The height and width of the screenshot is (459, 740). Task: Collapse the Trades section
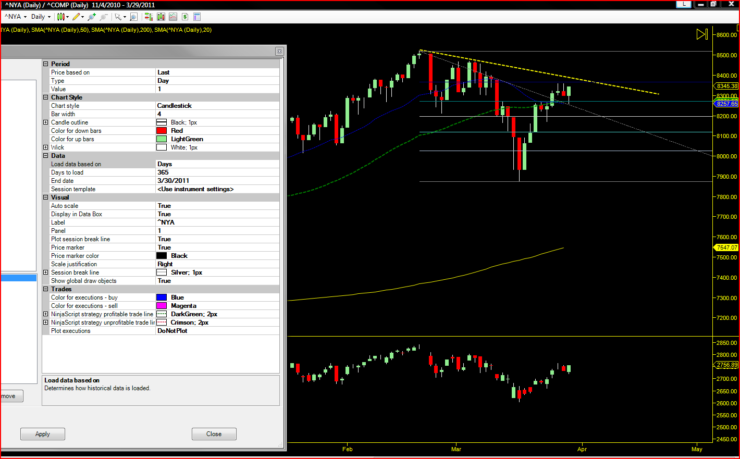coord(46,289)
